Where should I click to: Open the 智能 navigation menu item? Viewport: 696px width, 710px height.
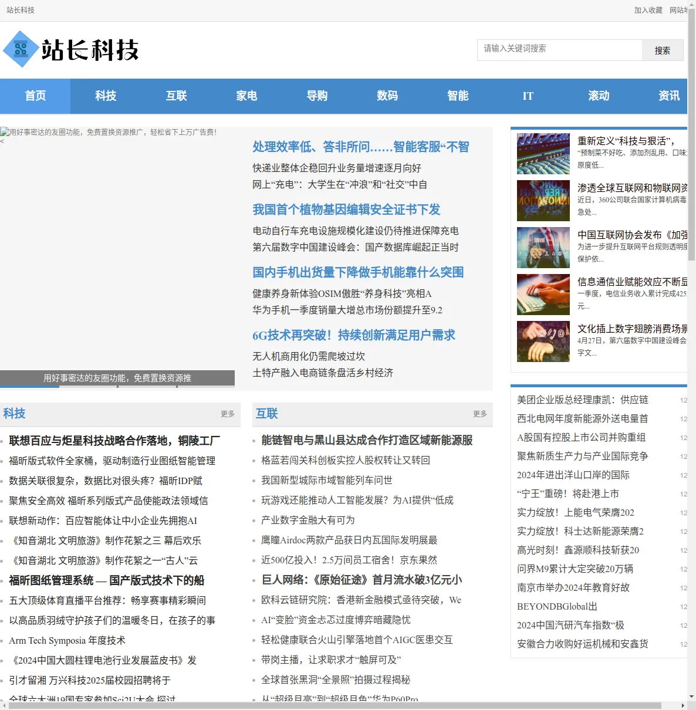458,96
